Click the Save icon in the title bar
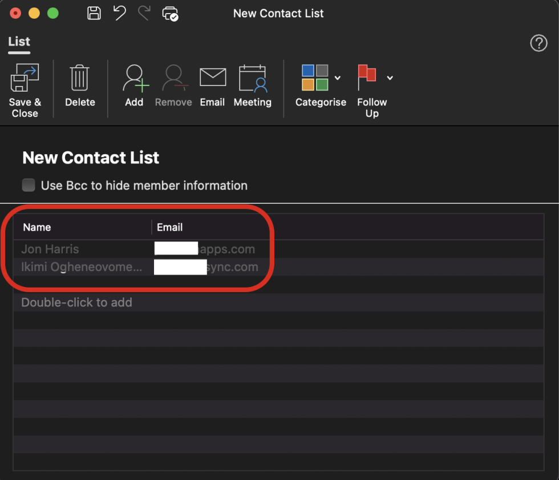The height and width of the screenshot is (480, 559). tap(94, 13)
